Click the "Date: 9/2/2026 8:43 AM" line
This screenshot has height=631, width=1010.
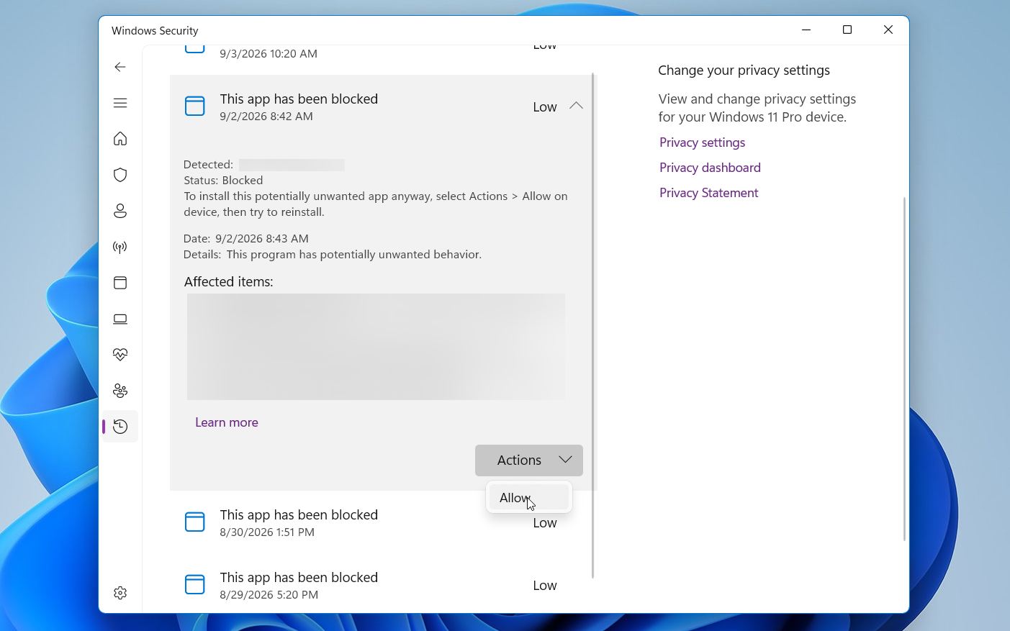(246, 239)
